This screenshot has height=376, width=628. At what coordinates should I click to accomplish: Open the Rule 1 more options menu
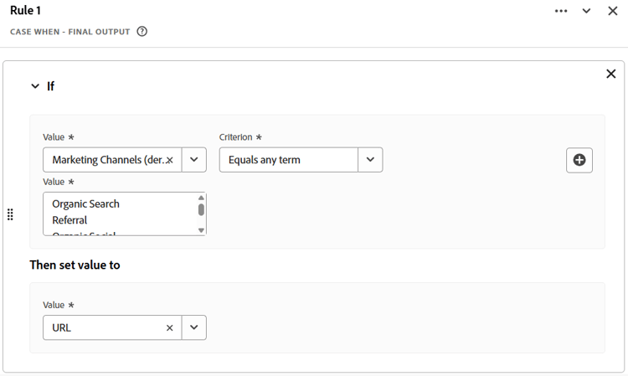pos(561,11)
